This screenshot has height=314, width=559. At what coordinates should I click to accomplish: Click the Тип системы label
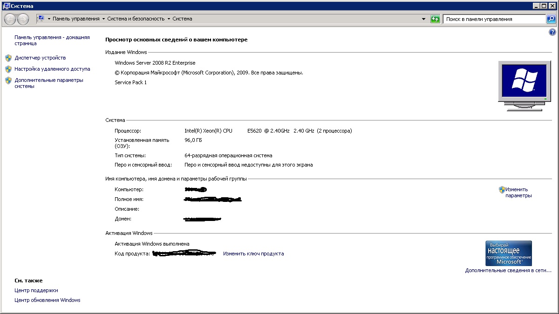coord(130,156)
